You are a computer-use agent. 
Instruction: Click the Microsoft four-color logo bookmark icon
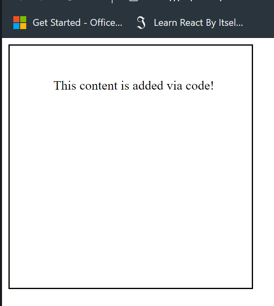[20, 23]
